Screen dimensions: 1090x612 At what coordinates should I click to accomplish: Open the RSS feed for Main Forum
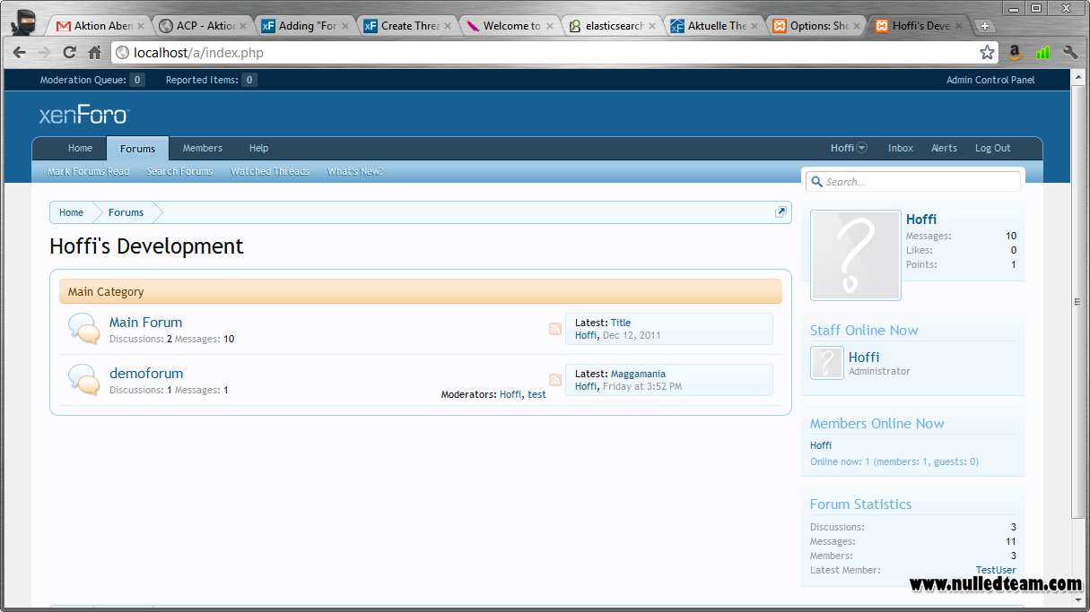click(555, 329)
